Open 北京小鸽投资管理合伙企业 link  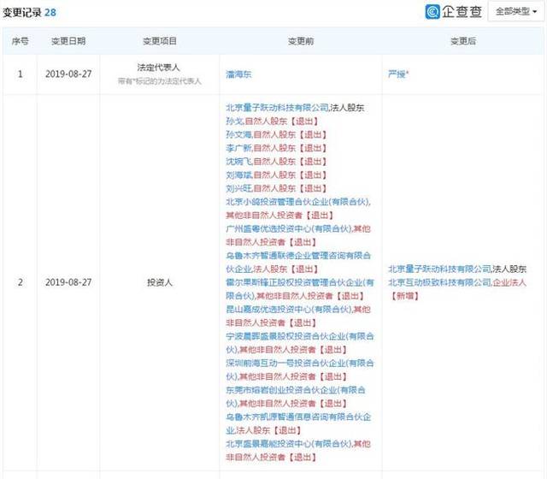coord(297,202)
